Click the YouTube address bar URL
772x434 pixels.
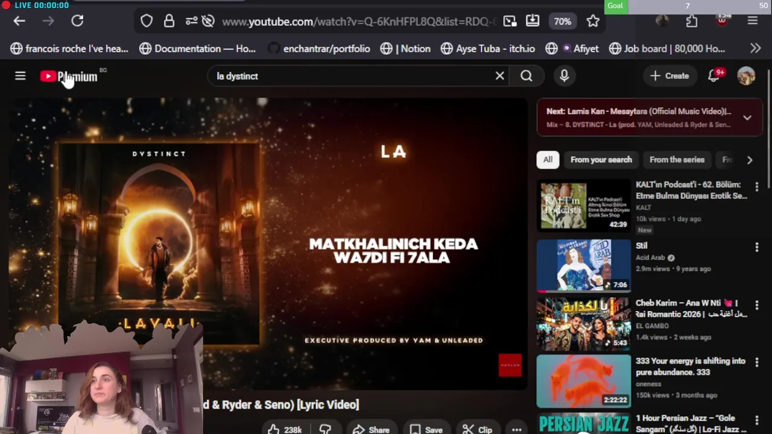(x=359, y=22)
